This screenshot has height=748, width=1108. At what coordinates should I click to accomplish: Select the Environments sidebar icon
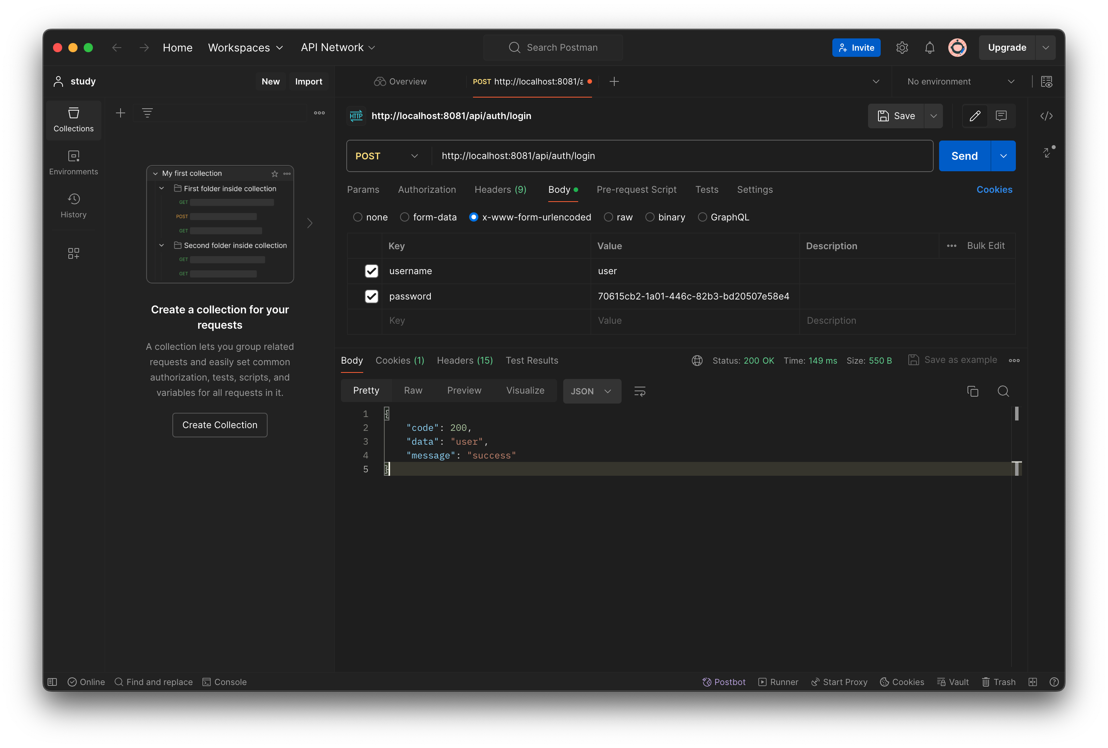click(73, 162)
